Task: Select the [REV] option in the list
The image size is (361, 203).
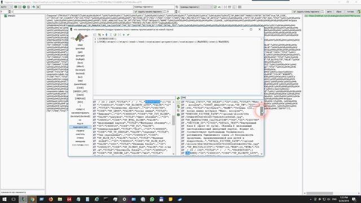Action: 80,102
